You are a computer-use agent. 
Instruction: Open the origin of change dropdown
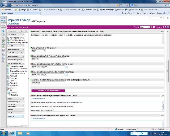[38, 51]
